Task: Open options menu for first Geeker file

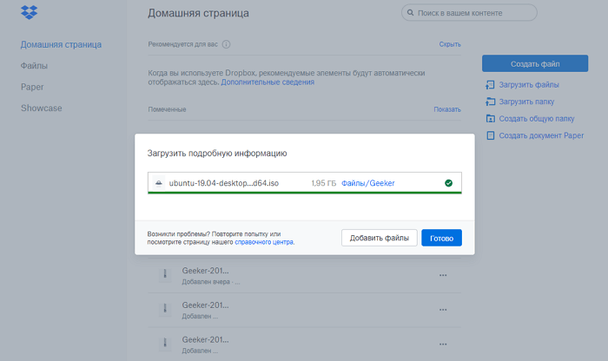Action: coord(443,275)
